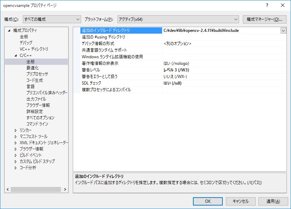Image resolution: width=291 pixels, height=209 pixels.
Task: Click the キャンセル button
Action: click(x=240, y=201)
